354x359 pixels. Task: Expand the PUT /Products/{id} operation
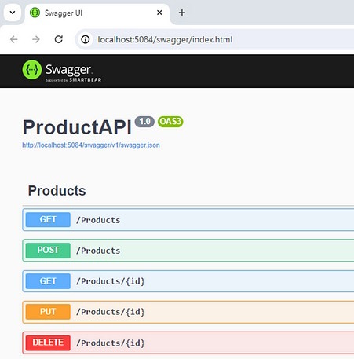pyautogui.click(x=188, y=312)
